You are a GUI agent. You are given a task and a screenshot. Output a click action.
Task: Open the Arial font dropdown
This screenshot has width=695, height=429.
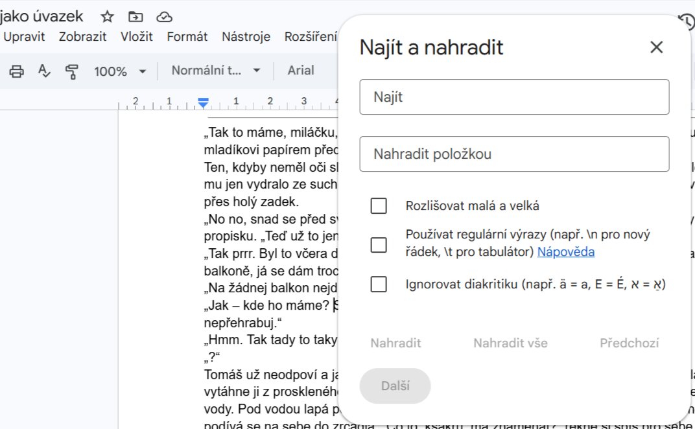[x=301, y=71]
